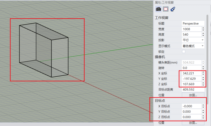Click the 摄像机 section heading
211x126 pixels.
click(160, 57)
